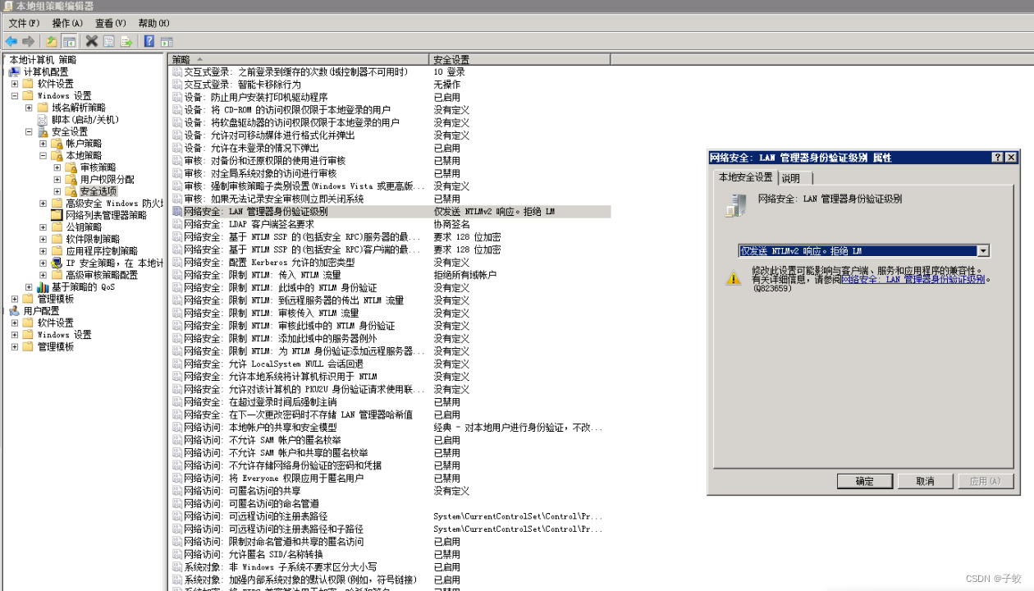Click the 基于策略的 QoS chart icon
This screenshot has height=591, width=1034.
pyautogui.click(x=43, y=287)
